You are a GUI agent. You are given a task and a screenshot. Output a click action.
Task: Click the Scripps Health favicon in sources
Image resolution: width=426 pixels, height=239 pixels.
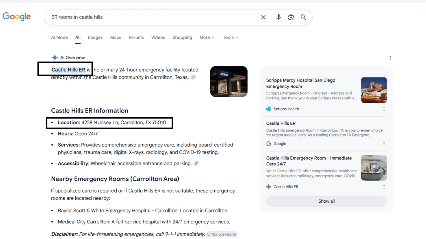(x=269, y=109)
